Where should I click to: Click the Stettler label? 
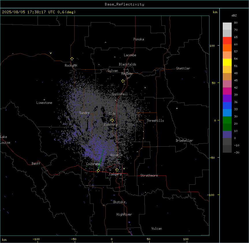[183, 68]
